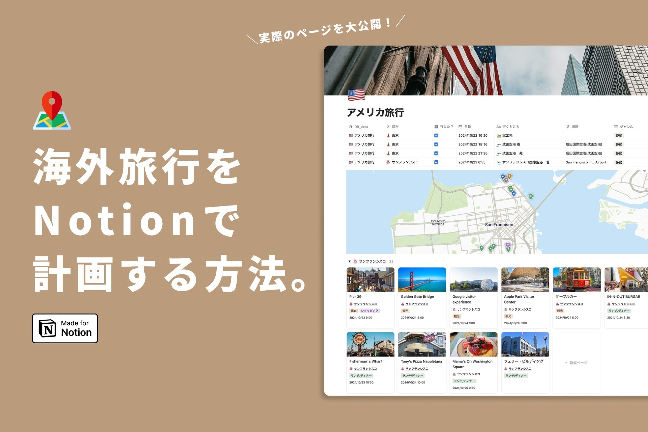This screenshot has height=432, width=648.
Task: Open the 行けた？ column header menu
Action: click(445, 127)
